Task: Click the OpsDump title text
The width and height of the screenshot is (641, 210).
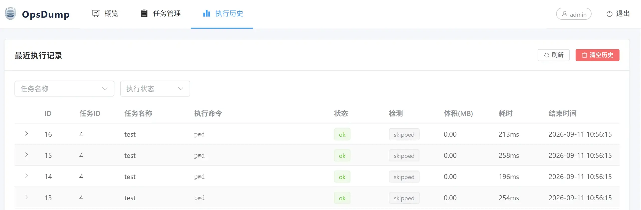Action: pos(46,15)
